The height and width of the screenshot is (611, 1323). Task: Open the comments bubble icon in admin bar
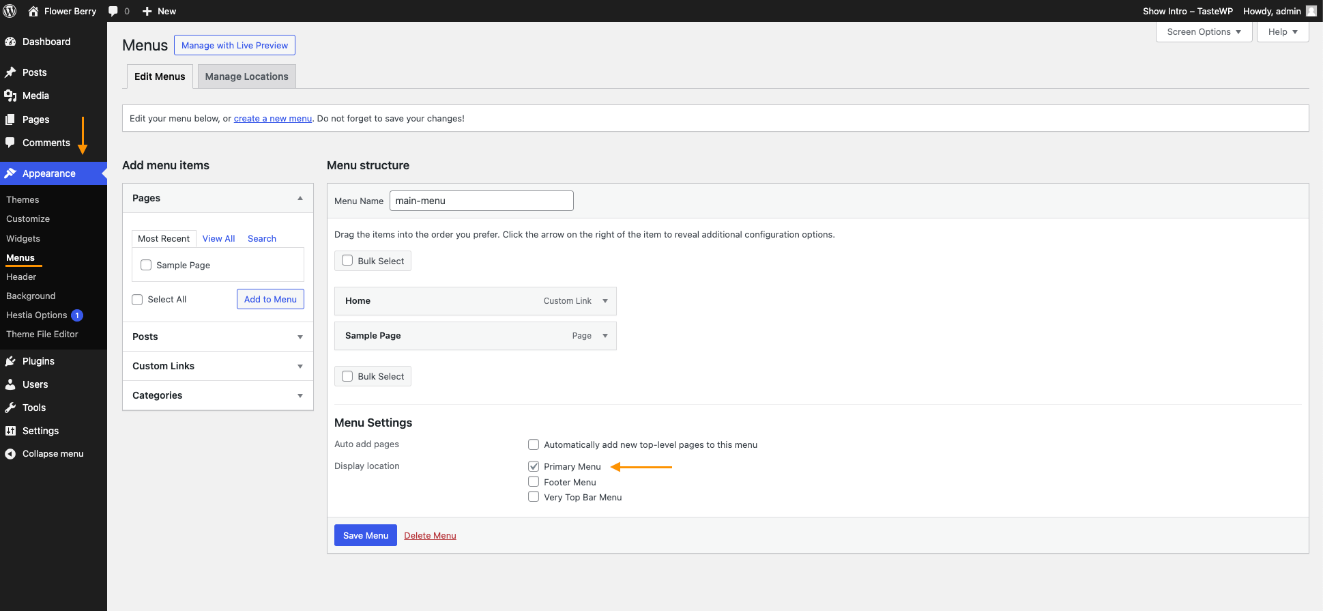coord(113,11)
